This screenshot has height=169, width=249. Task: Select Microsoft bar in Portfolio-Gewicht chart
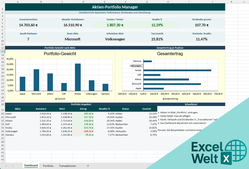(36, 80)
